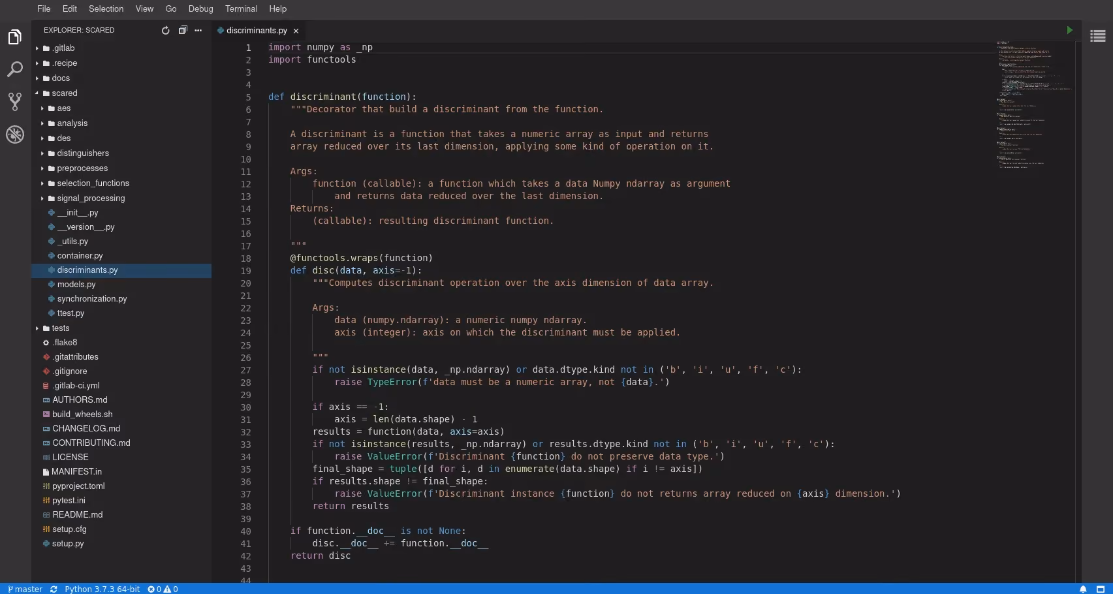Open the Debug view in activity bar
This screenshot has height=594, width=1113.
[15, 134]
